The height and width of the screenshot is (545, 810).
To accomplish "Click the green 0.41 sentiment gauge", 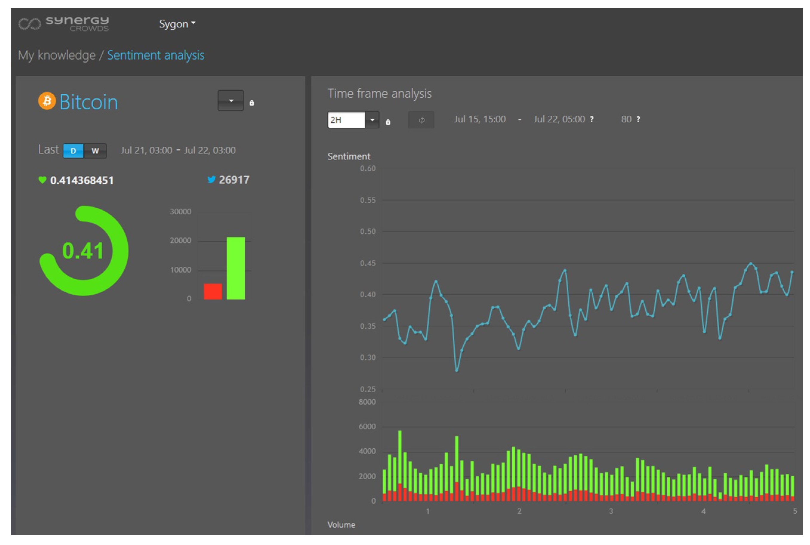I will 84,251.
